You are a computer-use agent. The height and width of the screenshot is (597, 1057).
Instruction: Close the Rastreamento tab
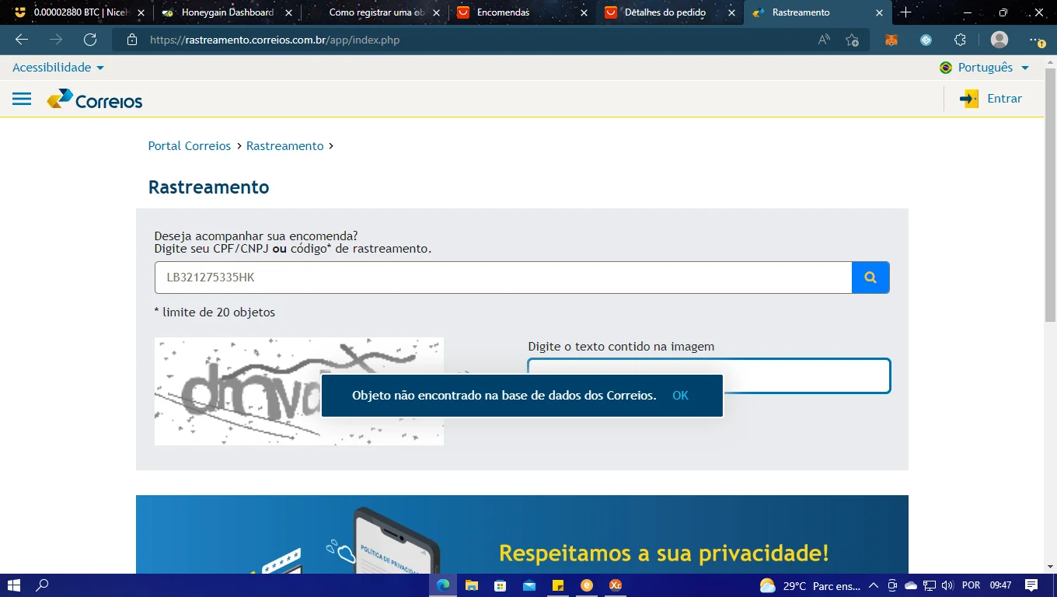coord(879,12)
